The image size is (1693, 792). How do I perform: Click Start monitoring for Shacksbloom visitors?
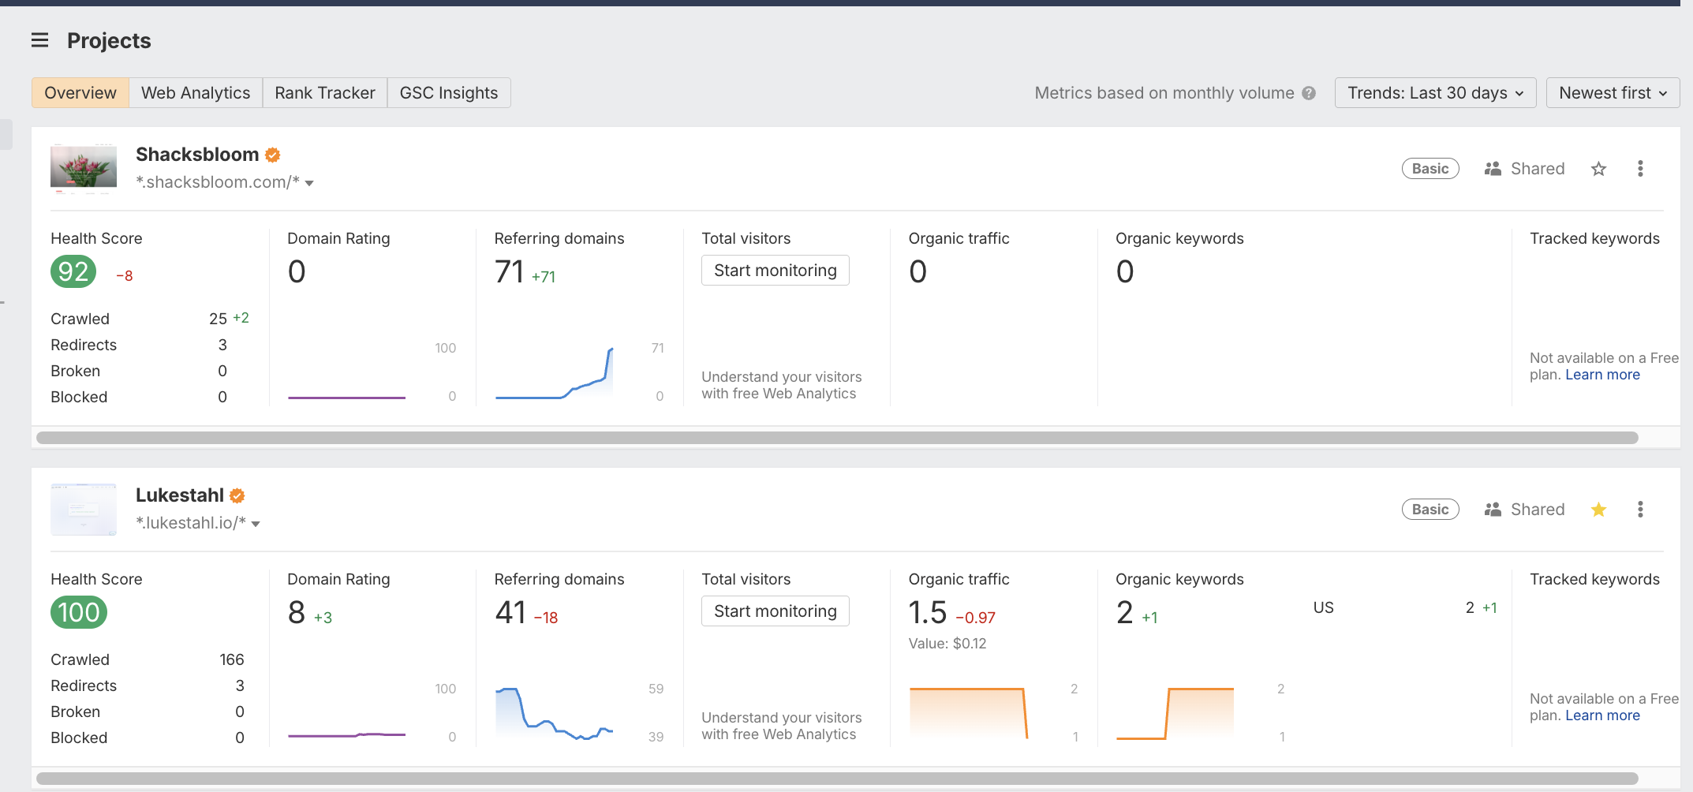pos(775,271)
